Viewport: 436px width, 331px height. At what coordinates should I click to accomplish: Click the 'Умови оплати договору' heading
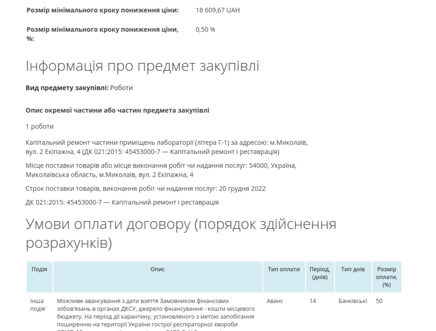181,234
